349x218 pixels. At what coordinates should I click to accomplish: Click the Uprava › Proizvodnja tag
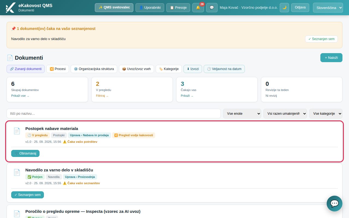tap(80, 177)
